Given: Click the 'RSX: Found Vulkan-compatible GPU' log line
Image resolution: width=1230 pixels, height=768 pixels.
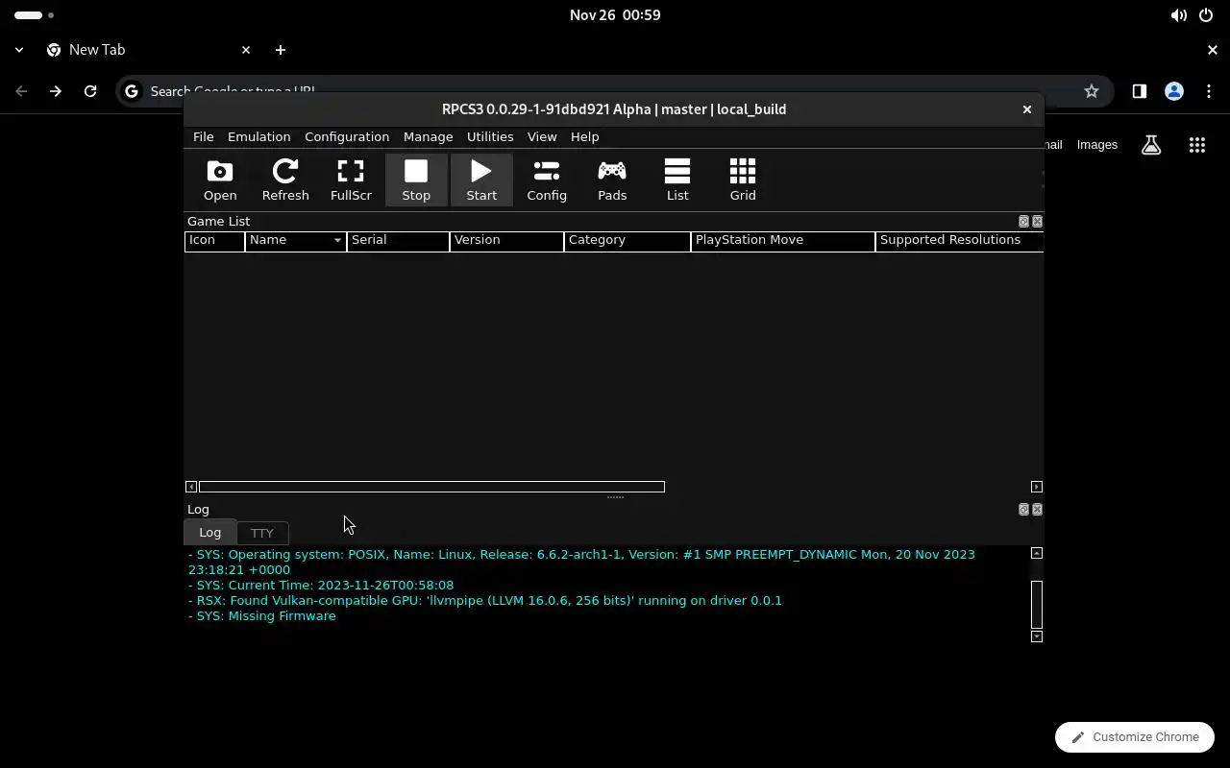Looking at the screenshot, I should [485, 601].
